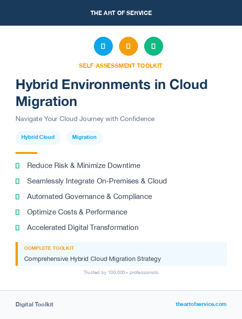Click the checkmark beside Automated Governance & Compliance
242x319 pixels.
pos(17,197)
